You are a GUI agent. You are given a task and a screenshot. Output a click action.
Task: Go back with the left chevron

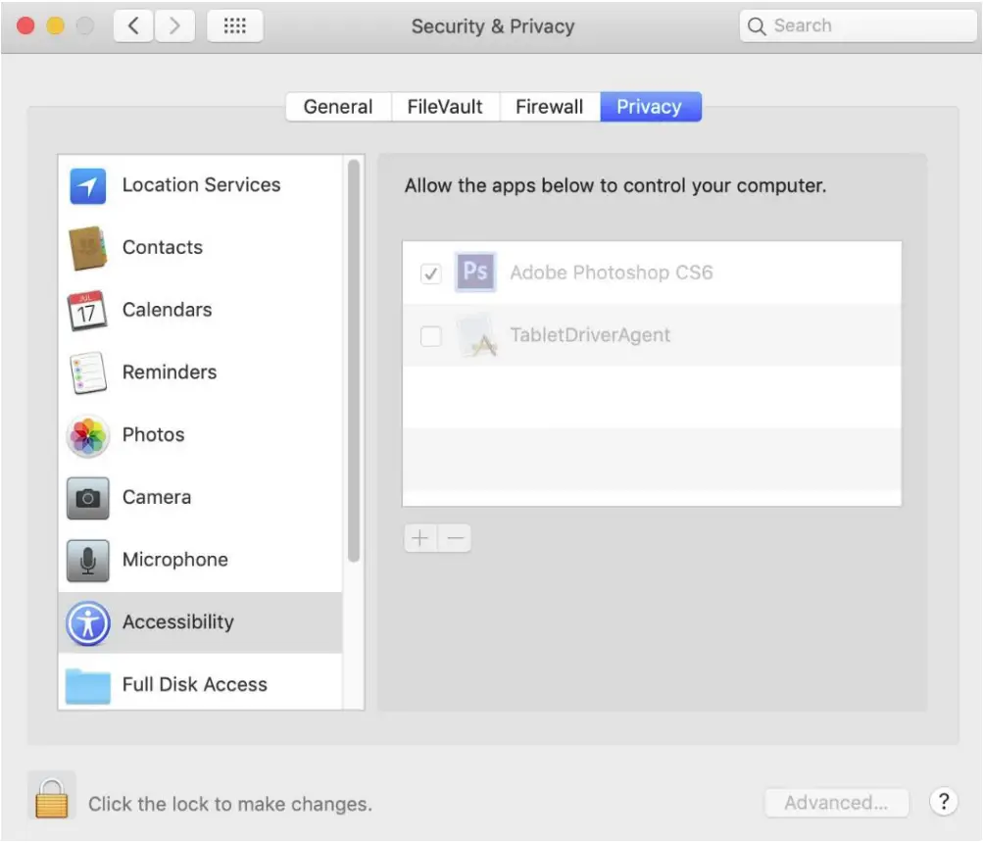133,25
